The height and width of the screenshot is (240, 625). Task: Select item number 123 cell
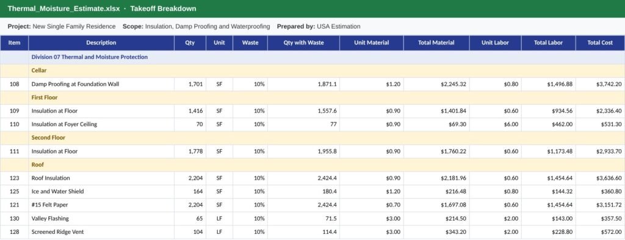click(15, 178)
